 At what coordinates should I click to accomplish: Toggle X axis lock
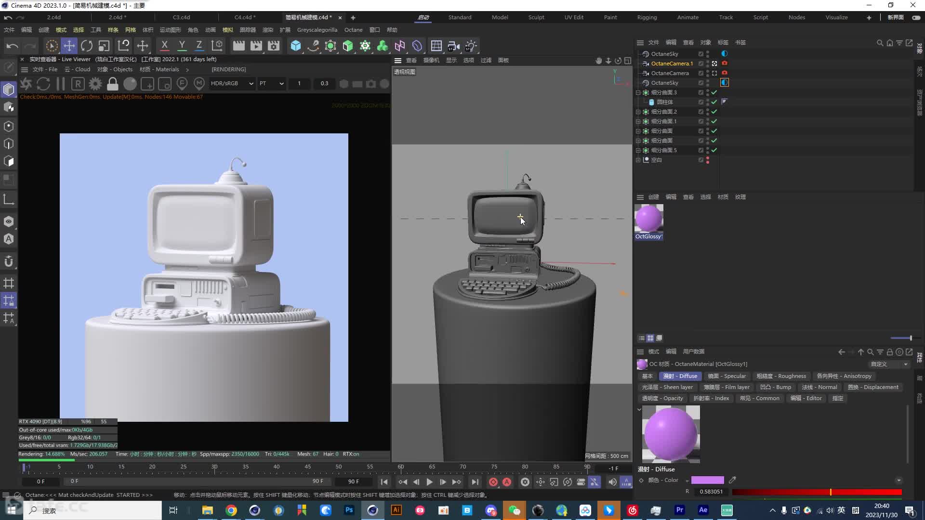pyautogui.click(x=164, y=46)
